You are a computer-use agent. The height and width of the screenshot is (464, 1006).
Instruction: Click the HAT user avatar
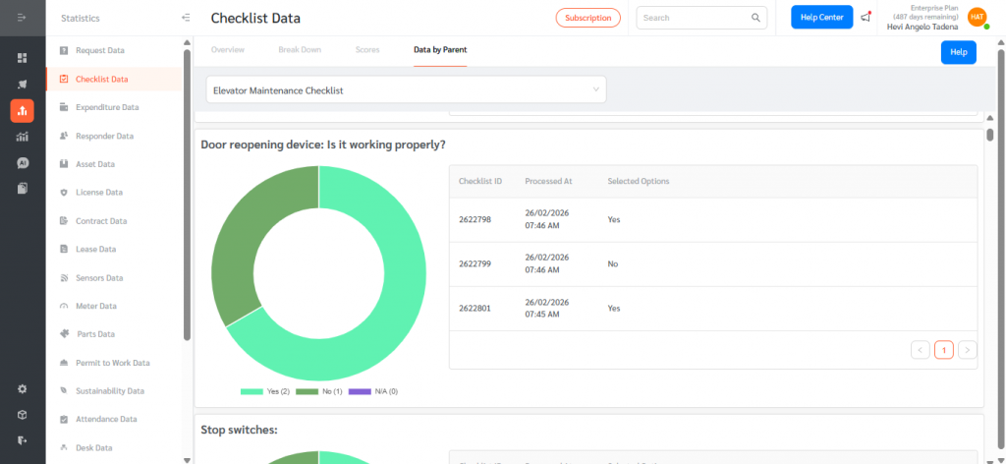point(977,17)
